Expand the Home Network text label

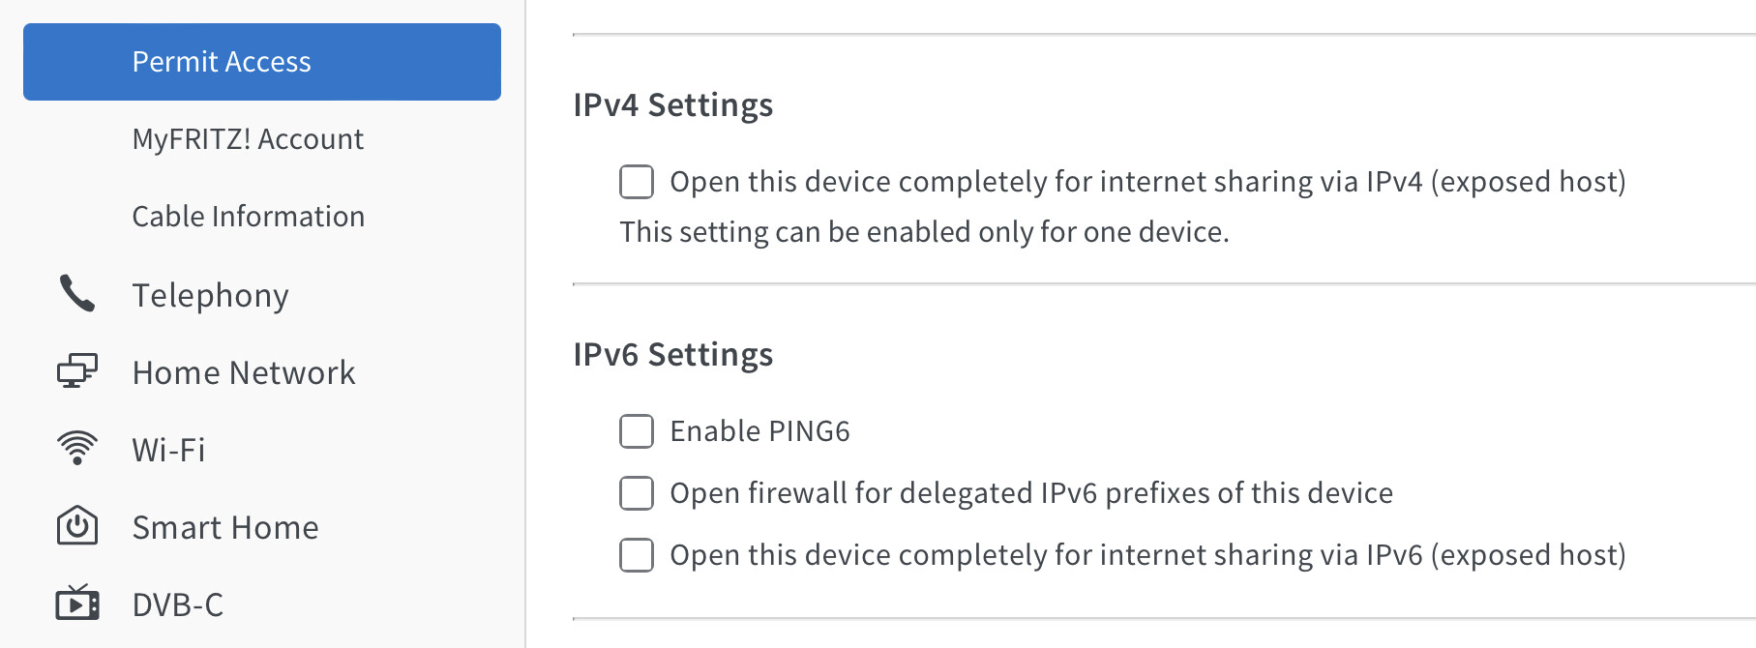pyautogui.click(x=244, y=372)
